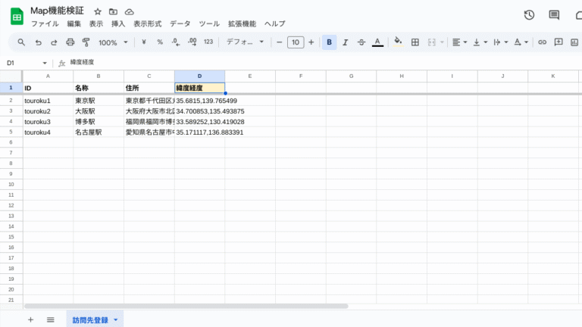This screenshot has height=327, width=582.
Task: Increase font size with plus button
Action: [311, 42]
